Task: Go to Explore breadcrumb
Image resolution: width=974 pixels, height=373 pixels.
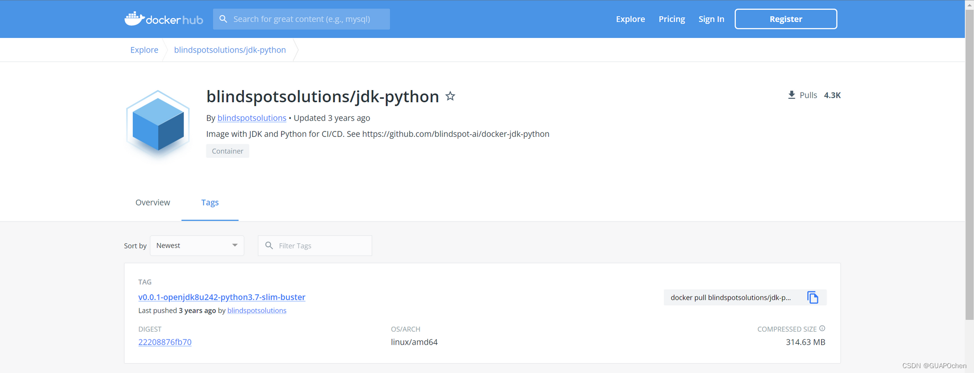Action: click(144, 50)
